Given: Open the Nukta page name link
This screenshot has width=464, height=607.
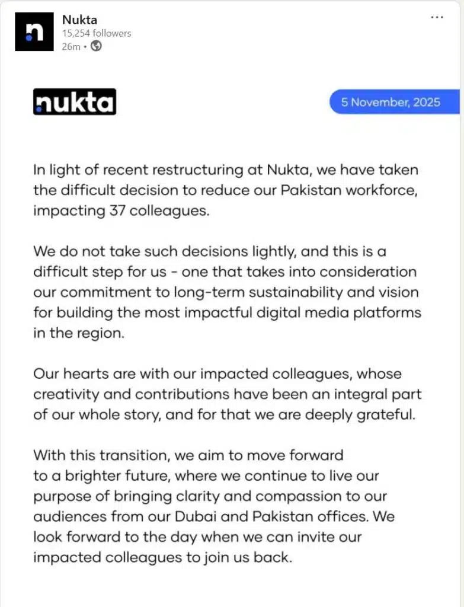Looking at the screenshot, I should click(x=80, y=20).
